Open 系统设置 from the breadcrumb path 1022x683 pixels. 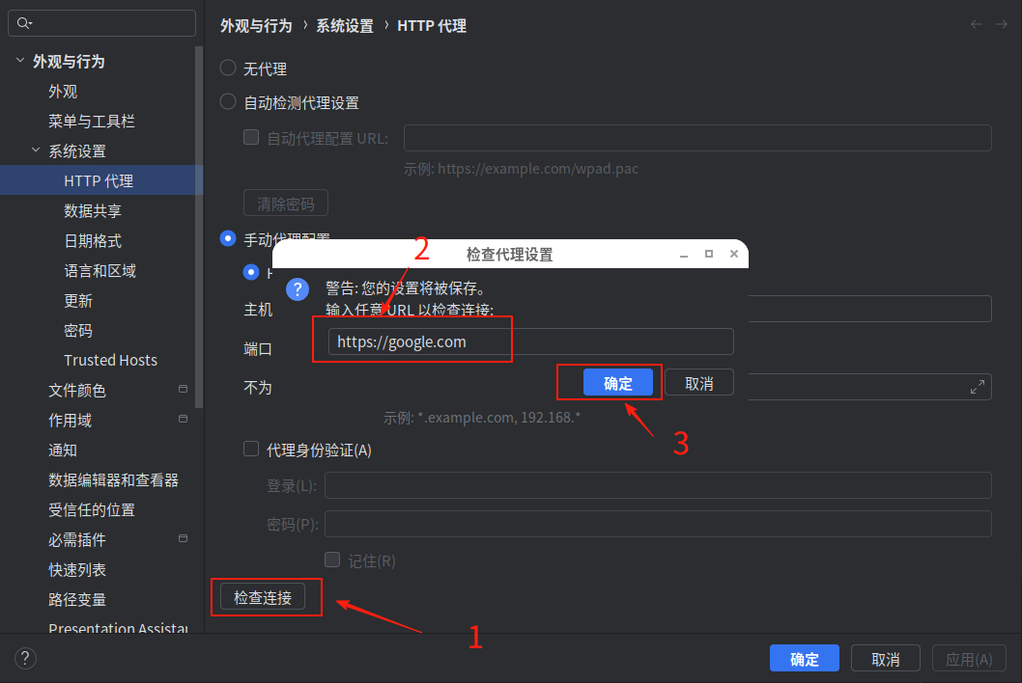pyautogui.click(x=344, y=26)
